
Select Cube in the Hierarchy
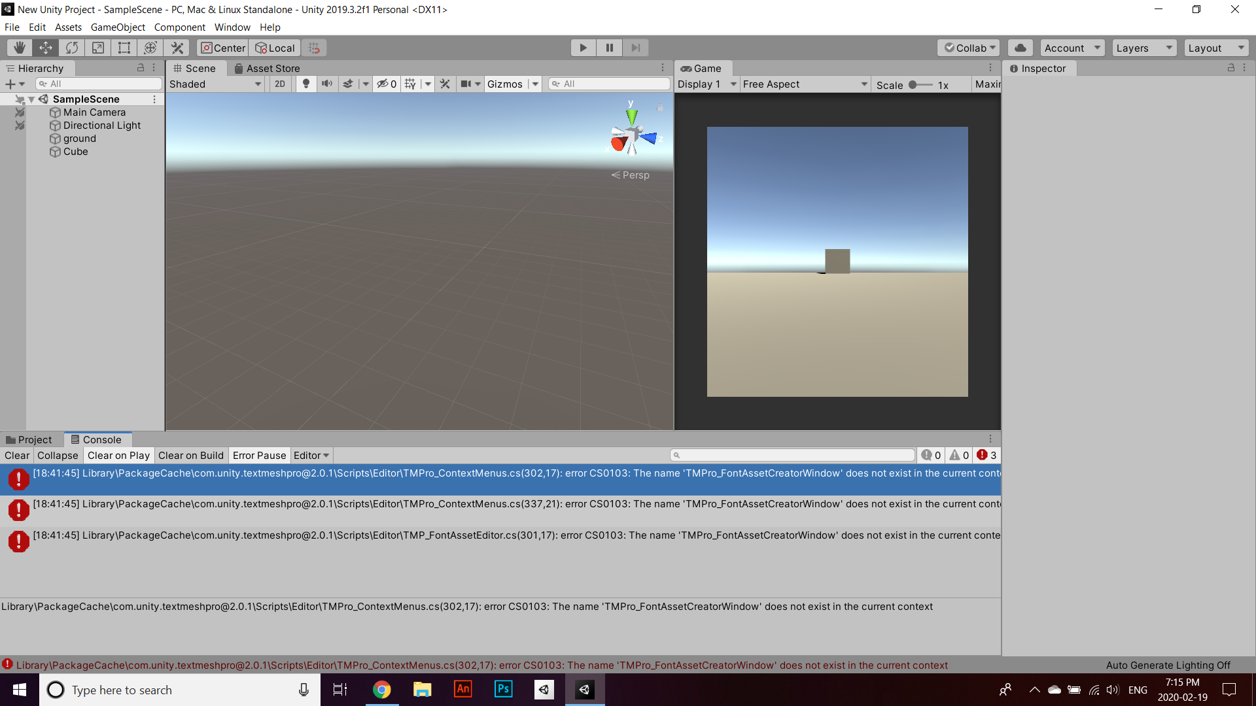[x=76, y=152]
